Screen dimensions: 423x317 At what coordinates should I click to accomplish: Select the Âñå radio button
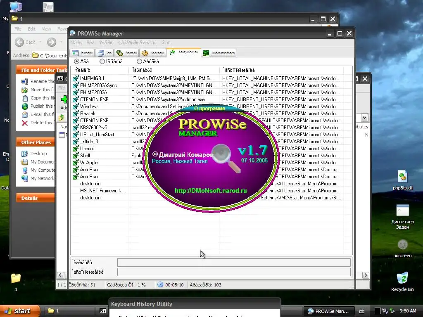click(76, 62)
